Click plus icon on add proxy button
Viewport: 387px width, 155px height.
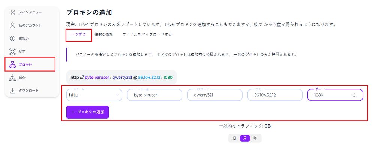(73, 112)
